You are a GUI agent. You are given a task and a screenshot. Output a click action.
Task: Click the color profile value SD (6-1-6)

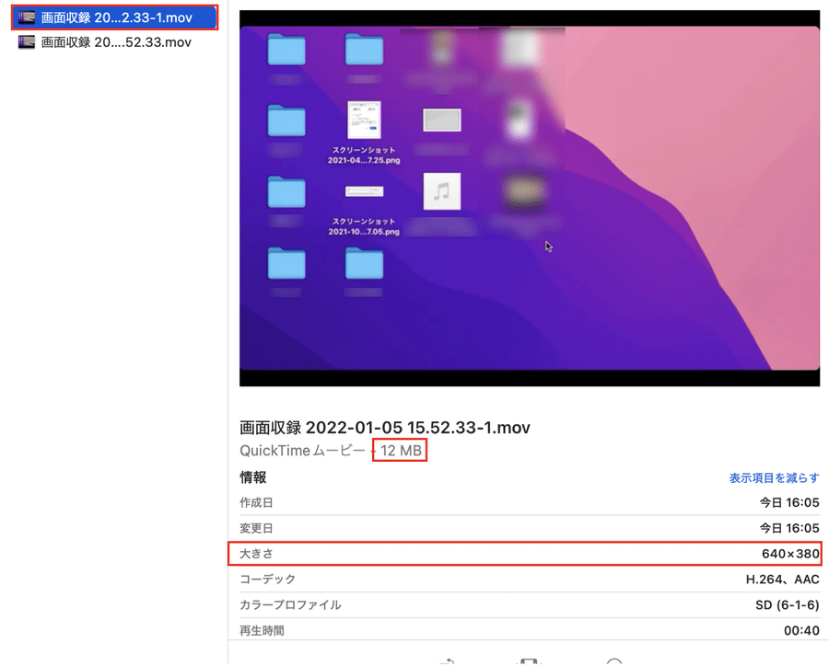pyautogui.click(x=788, y=604)
